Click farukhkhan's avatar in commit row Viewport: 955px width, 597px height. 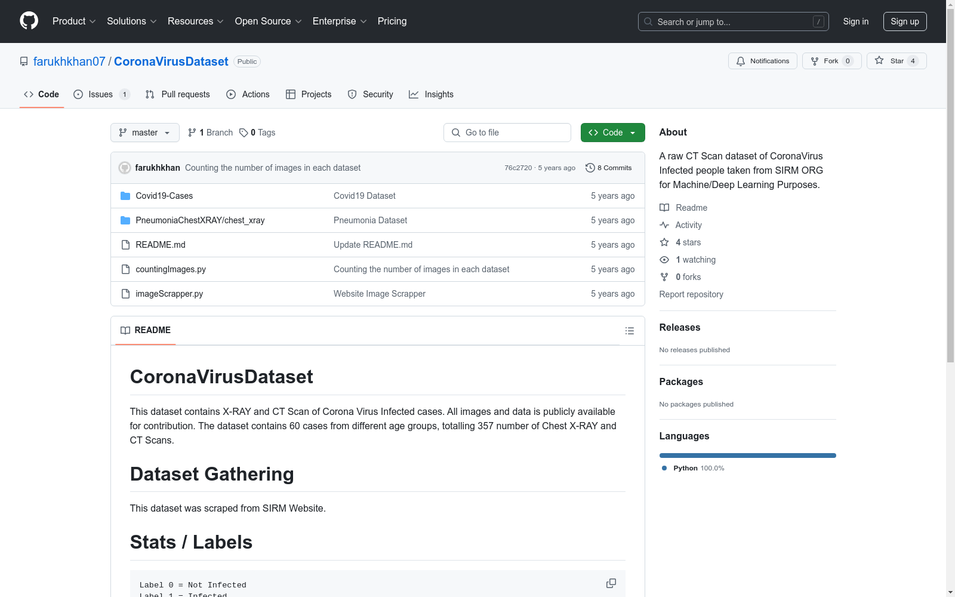coord(125,168)
